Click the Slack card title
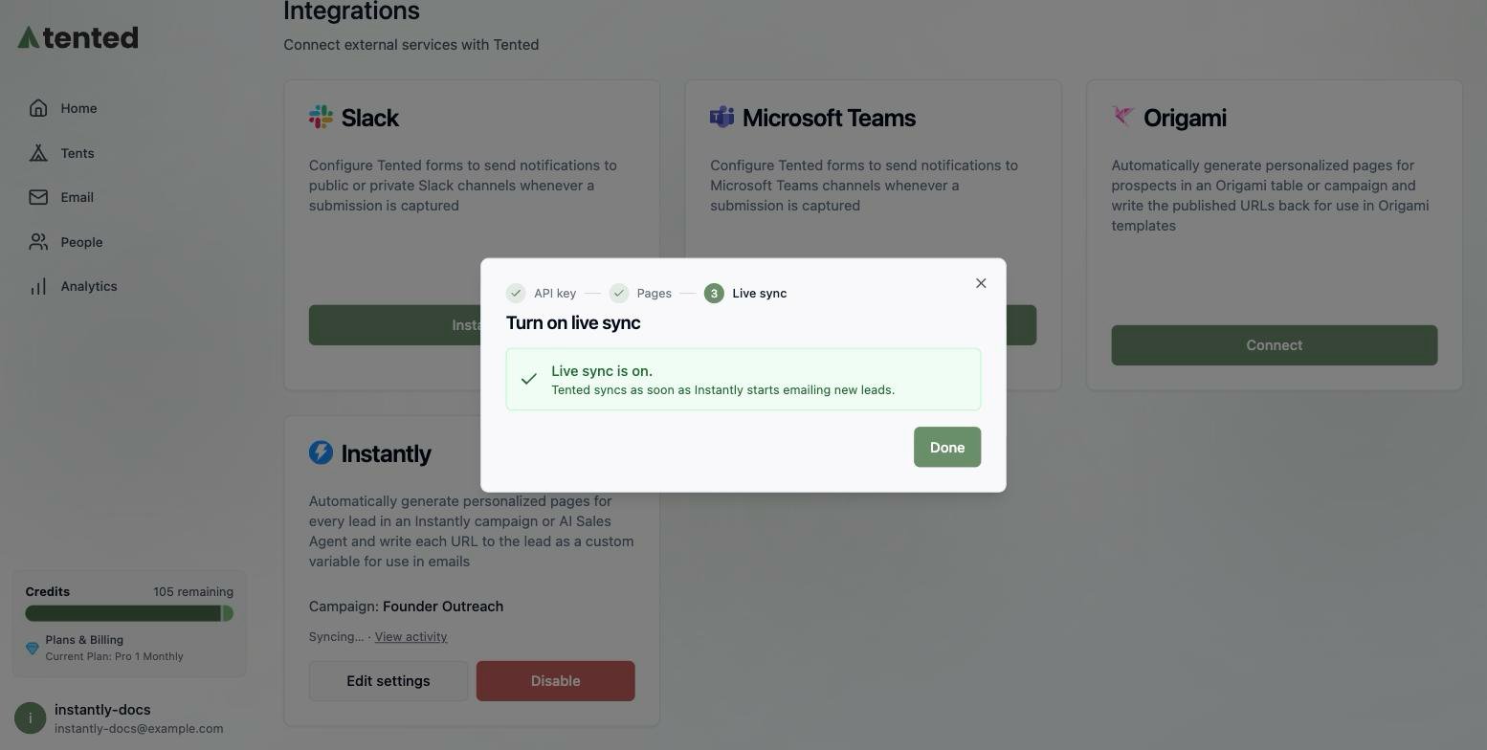Screen dimensions: 1487x750 point(369,118)
